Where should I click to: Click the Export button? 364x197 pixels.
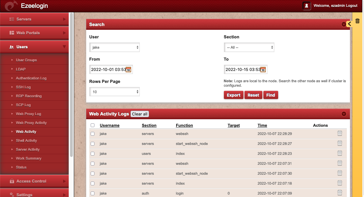pyautogui.click(x=234, y=95)
